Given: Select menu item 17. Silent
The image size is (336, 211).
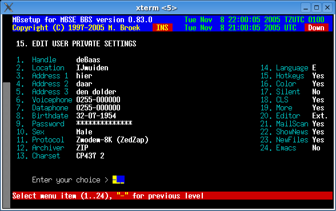Looking at the screenshot, I should pyautogui.click(x=280, y=91).
